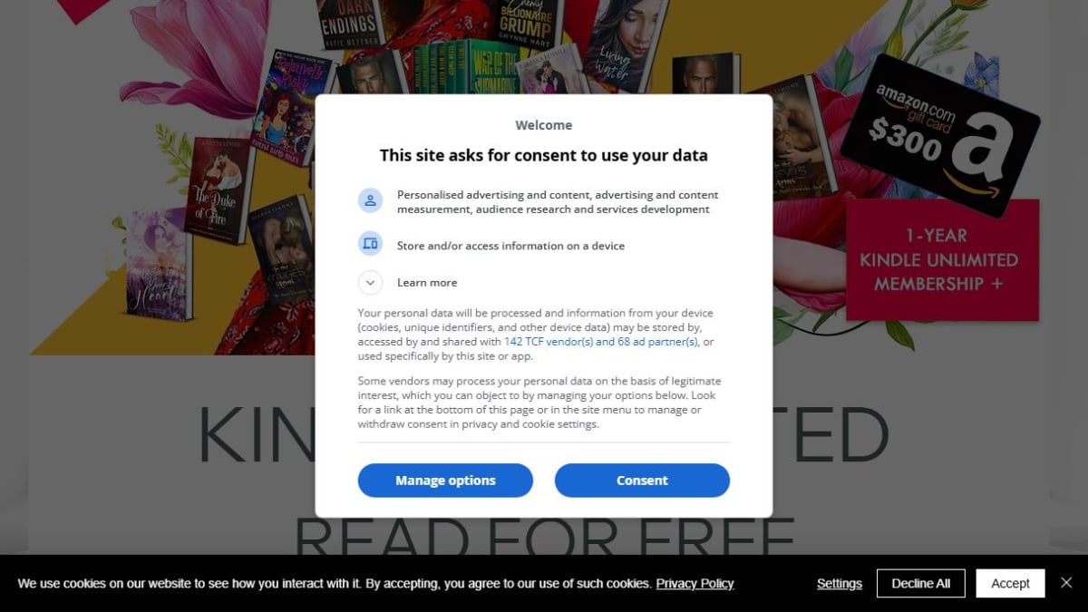Expand the Learn more chevron
This screenshot has height=612, width=1088.
(x=370, y=283)
